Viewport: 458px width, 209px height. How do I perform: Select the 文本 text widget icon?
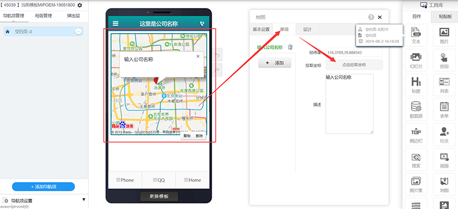(416, 35)
